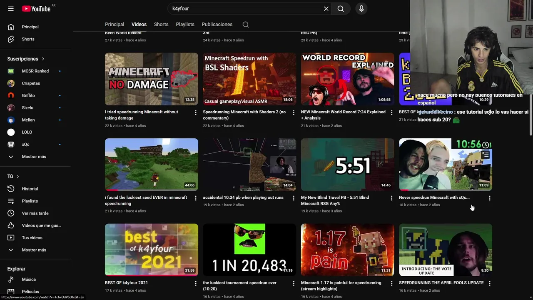Open My New Blind Travel PB title
The height and width of the screenshot is (300, 533).
pos(335,200)
